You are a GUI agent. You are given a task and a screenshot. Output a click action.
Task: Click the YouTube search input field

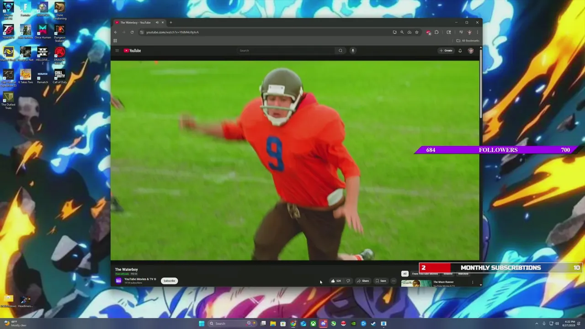286,51
